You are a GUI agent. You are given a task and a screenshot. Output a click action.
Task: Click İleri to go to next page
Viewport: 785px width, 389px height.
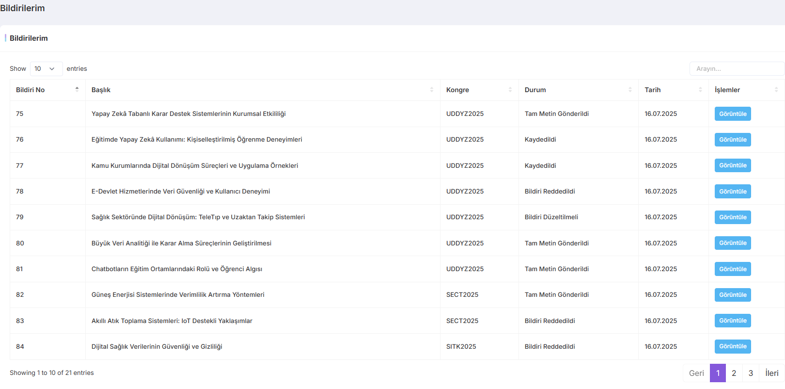771,373
